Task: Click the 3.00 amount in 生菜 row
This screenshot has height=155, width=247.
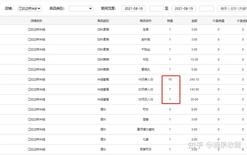Action: click(194, 29)
